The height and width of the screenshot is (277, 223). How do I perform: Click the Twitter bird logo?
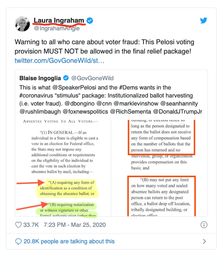coord(204,21)
